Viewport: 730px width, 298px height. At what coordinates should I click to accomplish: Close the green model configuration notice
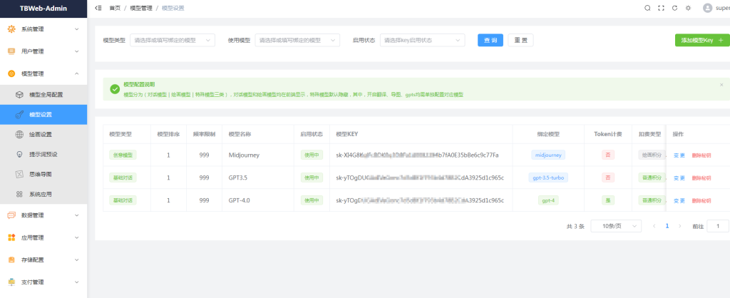[721, 84]
